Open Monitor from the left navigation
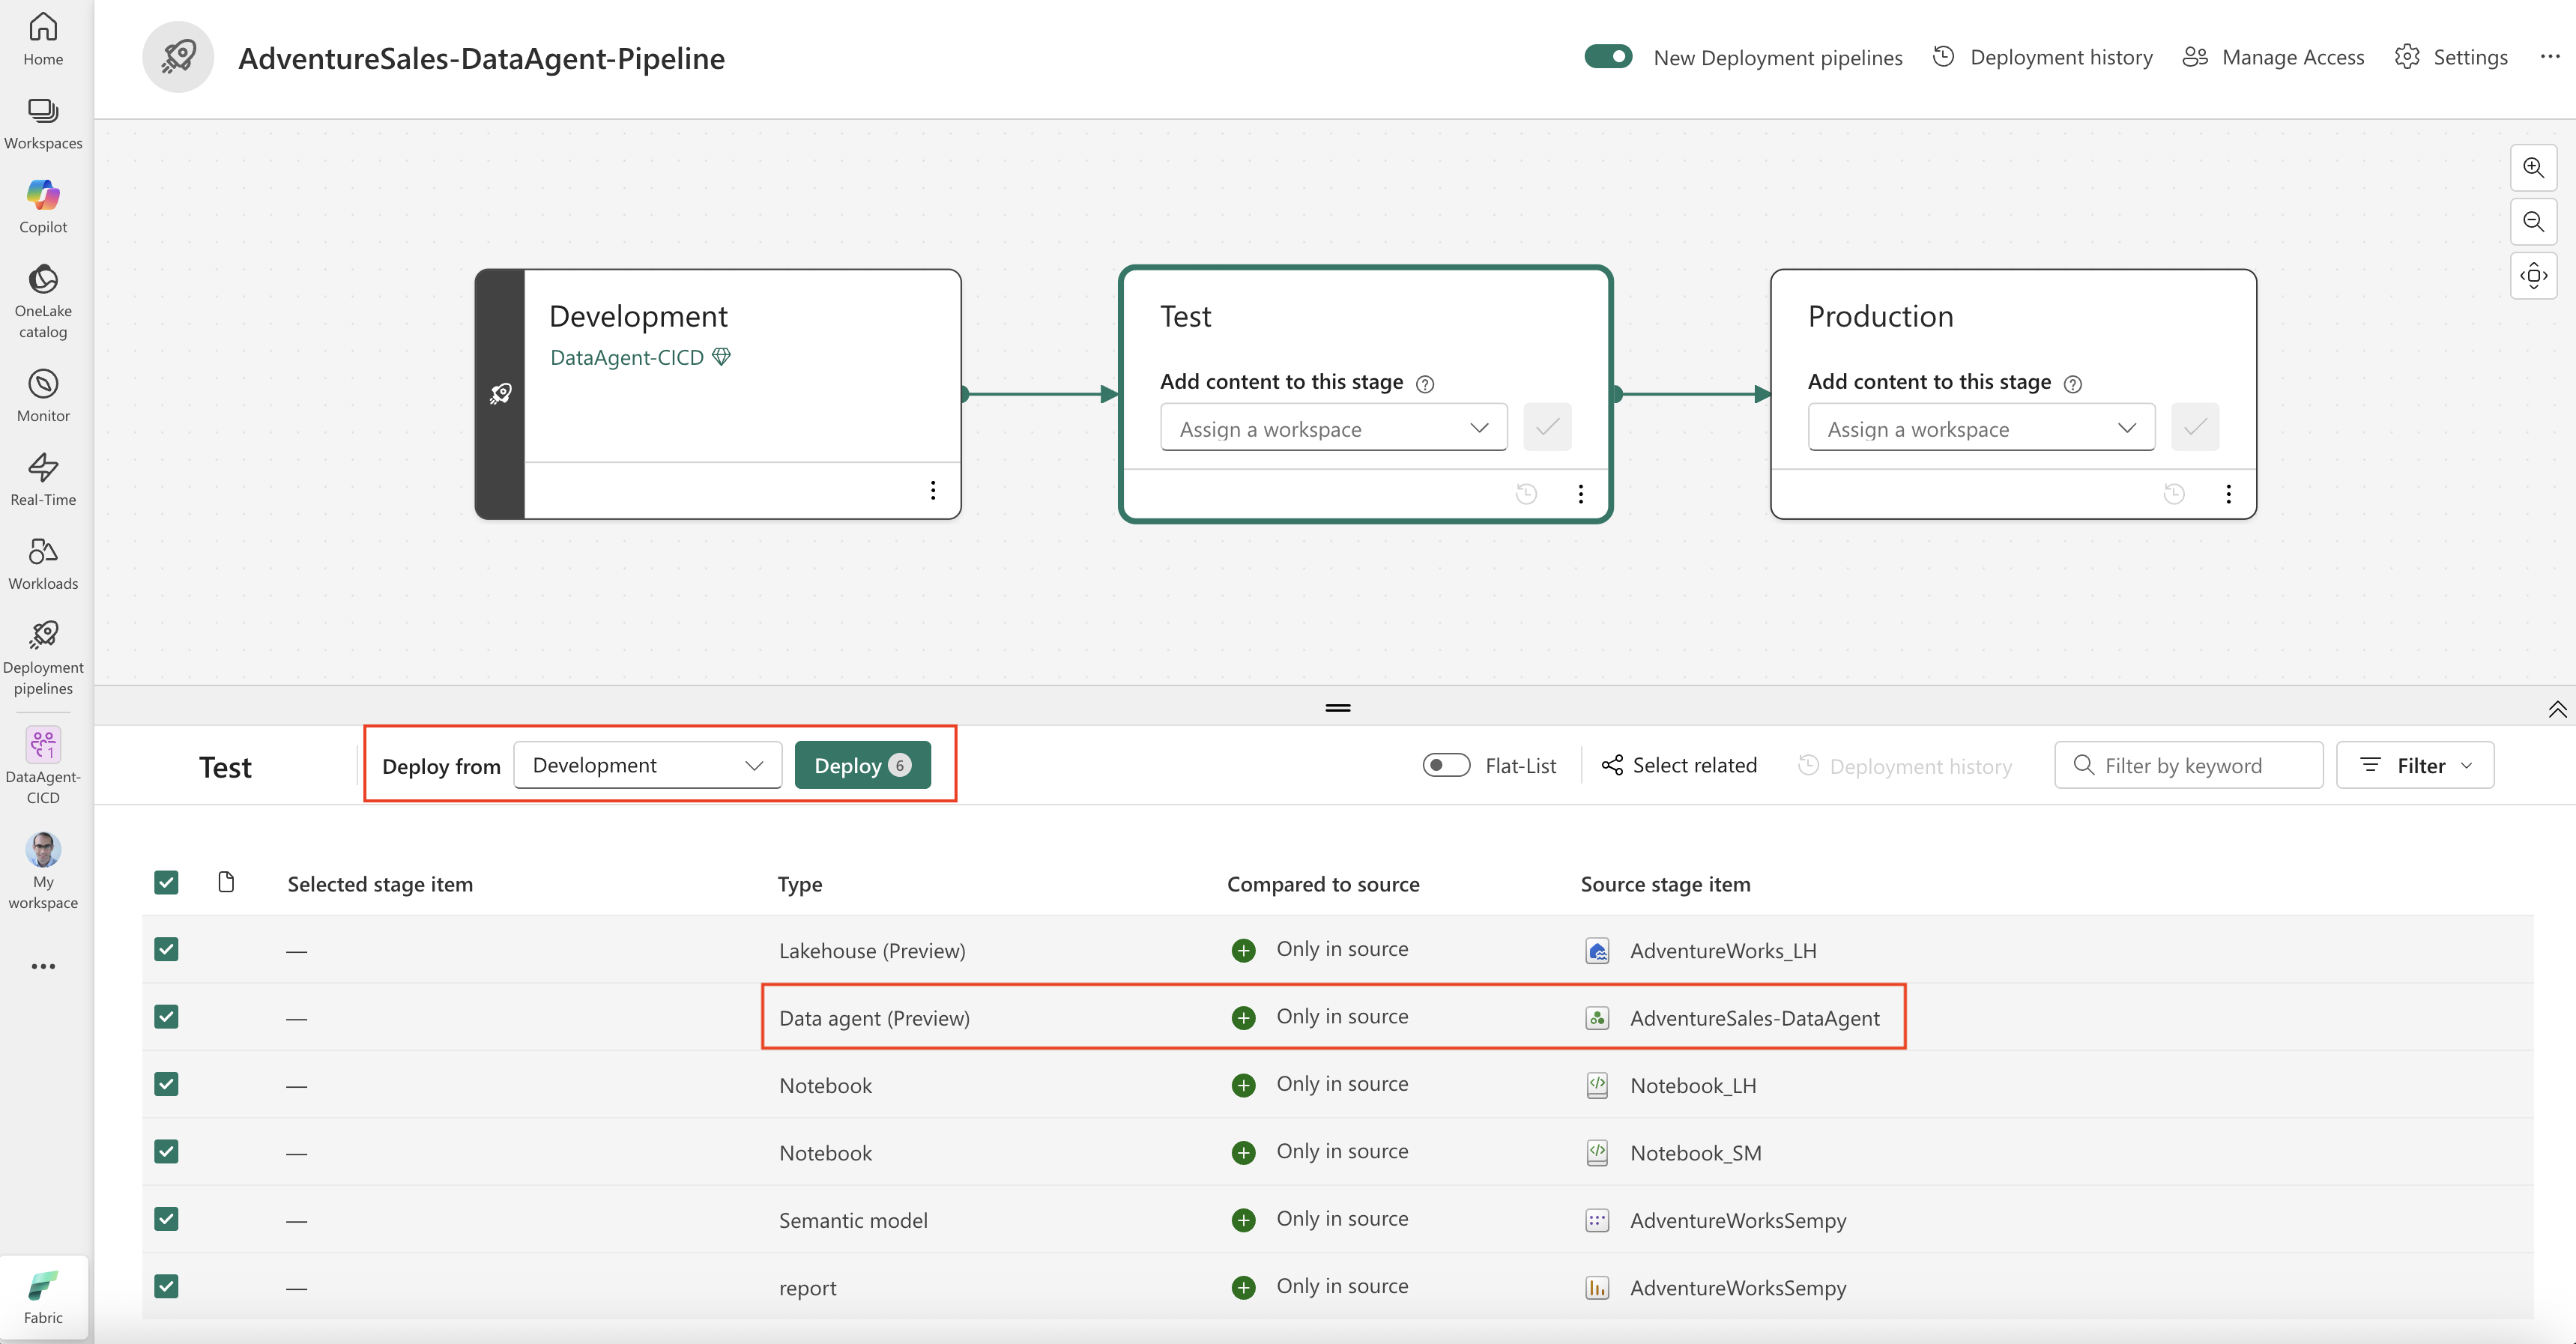 (43, 395)
